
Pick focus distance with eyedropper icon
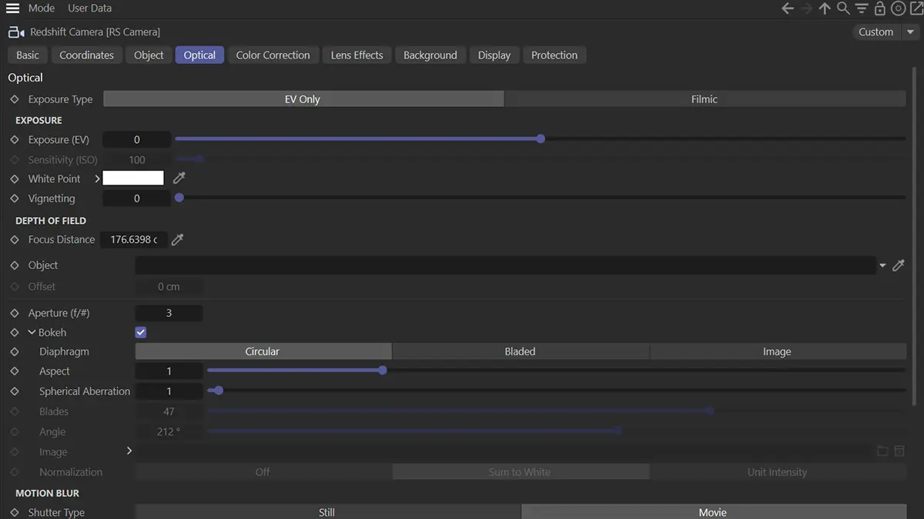click(x=177, y=240)
